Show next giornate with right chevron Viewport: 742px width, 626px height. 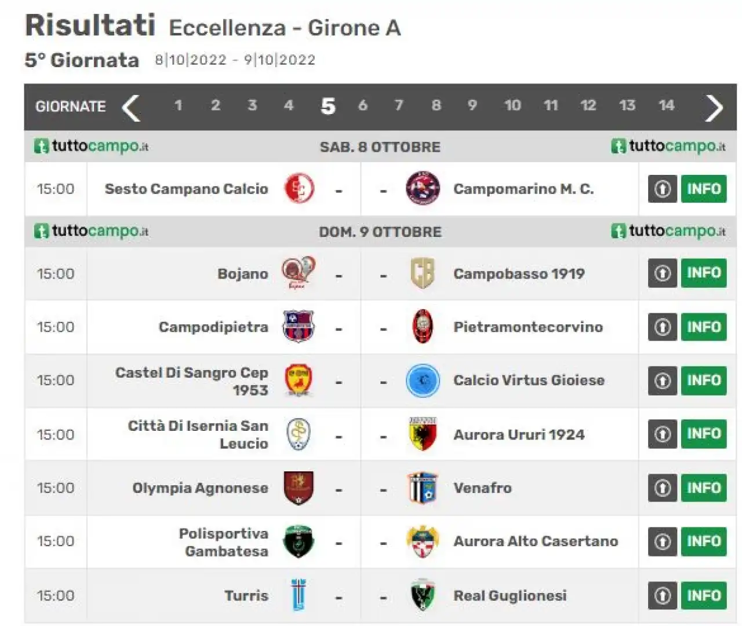[x=714, y=107]
